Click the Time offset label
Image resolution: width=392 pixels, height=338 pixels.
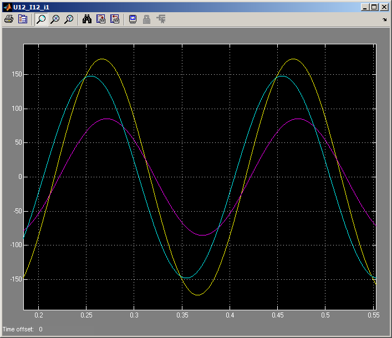click(x=18, y=330)
